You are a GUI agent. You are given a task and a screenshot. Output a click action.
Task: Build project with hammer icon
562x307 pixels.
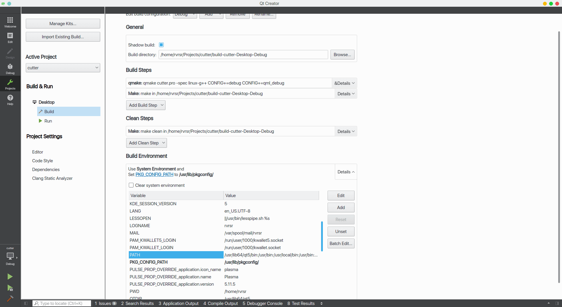tap(10, 299)
